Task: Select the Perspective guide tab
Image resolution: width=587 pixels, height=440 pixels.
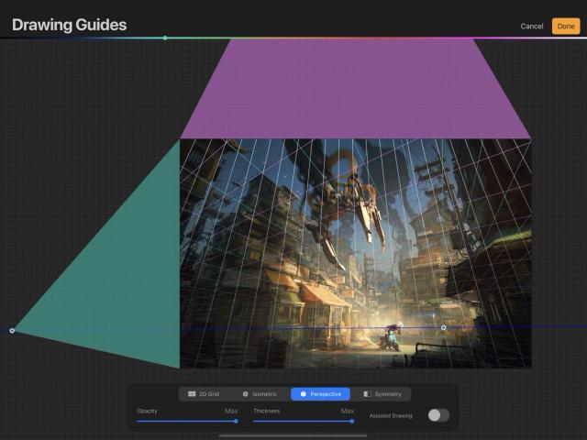Action: (320, 394)
